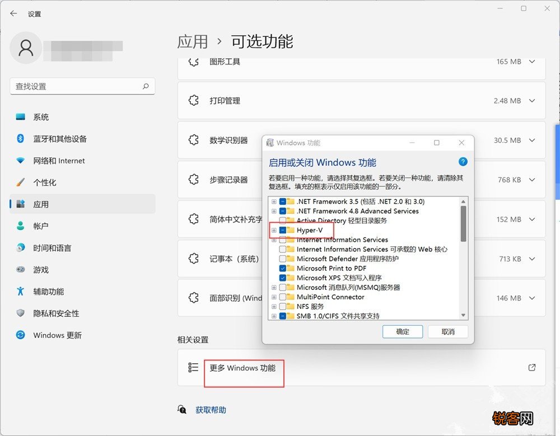This screenshot has width=560, height=436.
Task: Click the features list scroll-up arrow
Action: 463,201
